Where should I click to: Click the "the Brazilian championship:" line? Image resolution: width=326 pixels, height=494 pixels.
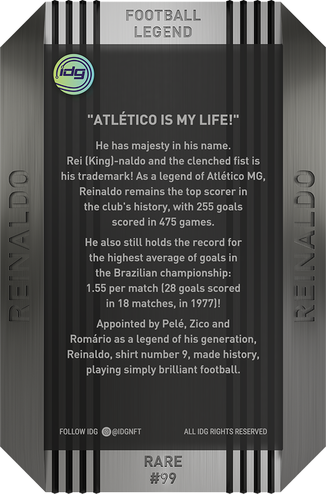coord(163,273)
